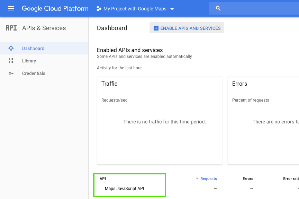Click the project hexagon dots icon
Screen dimensions: 299x199
coord(99,9)
